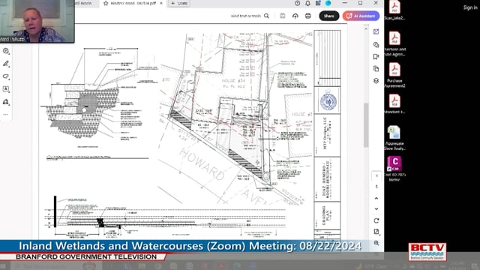The height and width of the screenshot is (270, 480).
Task: Open the page thumbnails panel icon
Action: 376,69
